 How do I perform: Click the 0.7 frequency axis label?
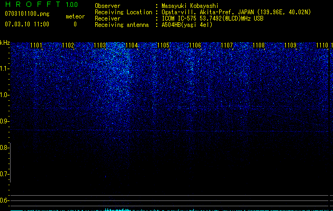[x=4, y=174]
